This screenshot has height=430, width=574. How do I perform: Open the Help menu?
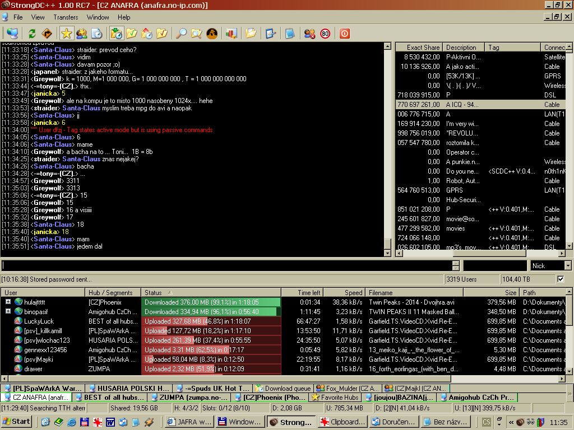pyautogui.click(x=124, y=17)
